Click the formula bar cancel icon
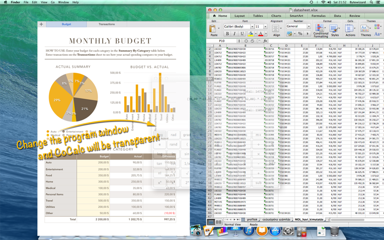 click(x=246, y=41)
